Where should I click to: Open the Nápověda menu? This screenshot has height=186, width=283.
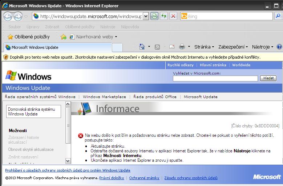[x=130, y=27]
